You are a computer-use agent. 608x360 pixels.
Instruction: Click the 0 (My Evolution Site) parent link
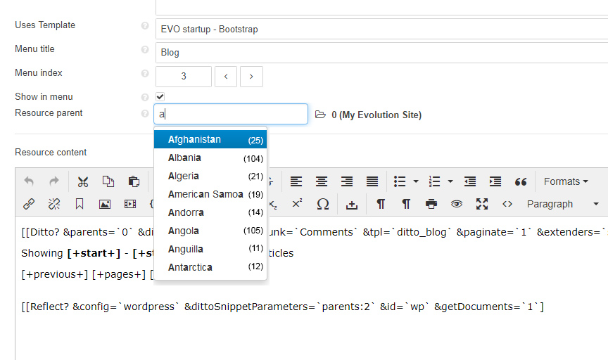click(x=376, y=115)
